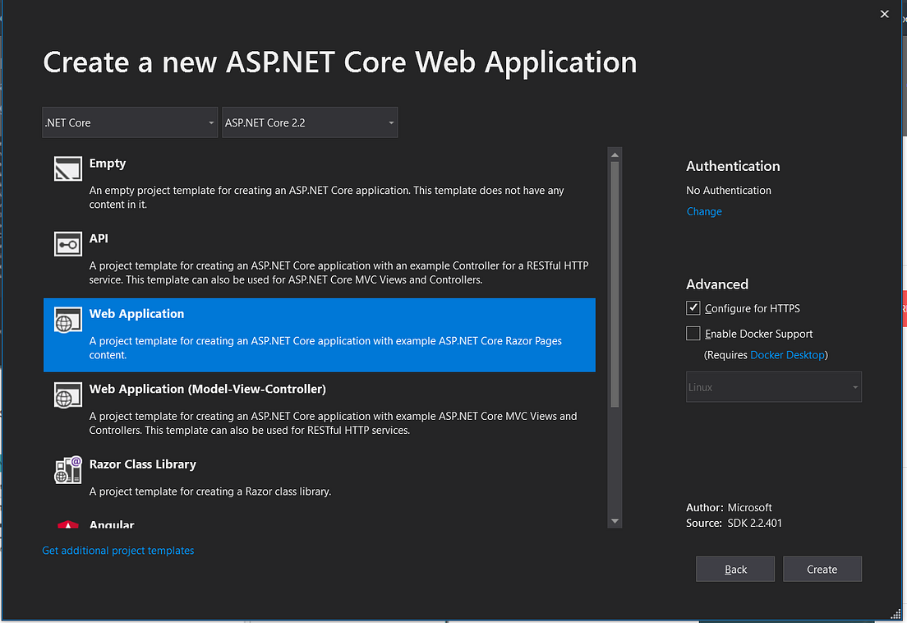Open the .NET Core framework dropdown
The height and width of the screenshot is (623, 907).
[129, 122]
